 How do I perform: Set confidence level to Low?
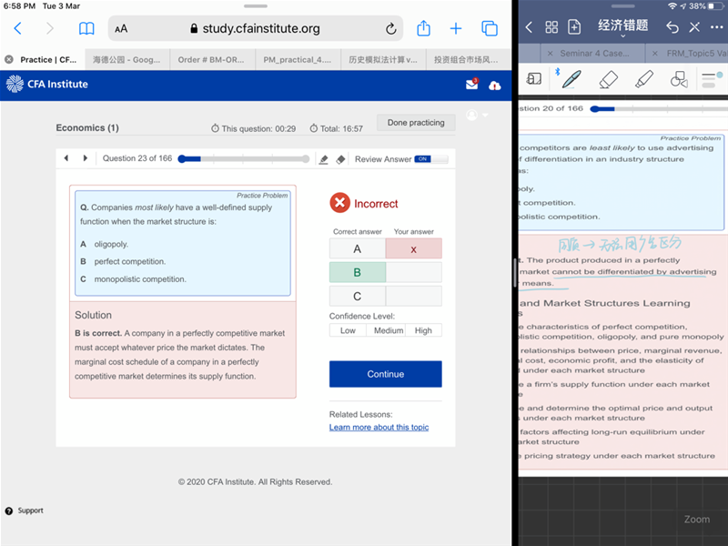(x=348, y=330)
